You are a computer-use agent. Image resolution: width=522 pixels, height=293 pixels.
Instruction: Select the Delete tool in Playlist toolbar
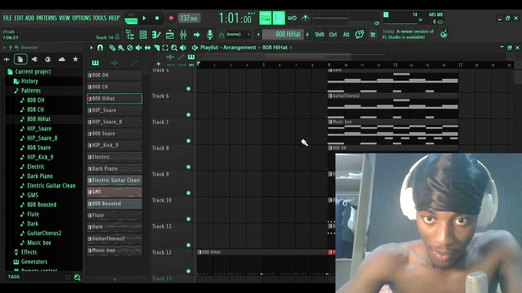tap(130, 48)
